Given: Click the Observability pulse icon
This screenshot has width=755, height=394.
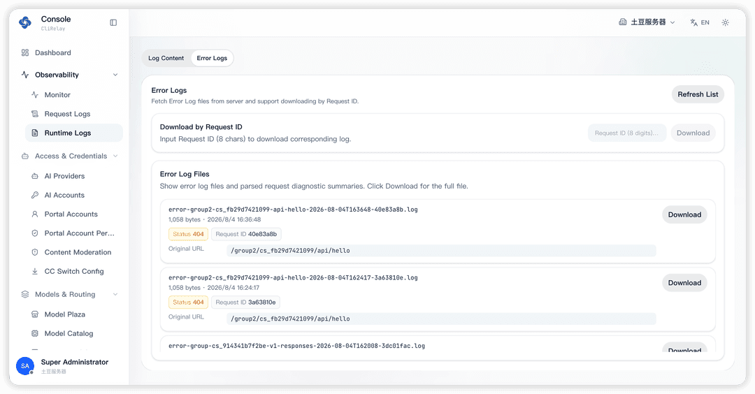Looking at the screenshot, I should click(25, 75).
